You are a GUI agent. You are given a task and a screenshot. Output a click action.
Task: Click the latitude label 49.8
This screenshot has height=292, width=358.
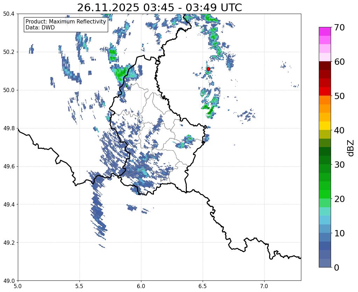click(9, 128)
